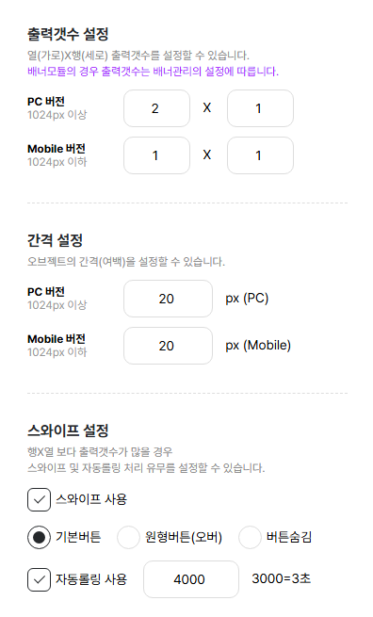Click the 자동롤링 interval field showing 4000
The image size is (373, 617).
191,579
